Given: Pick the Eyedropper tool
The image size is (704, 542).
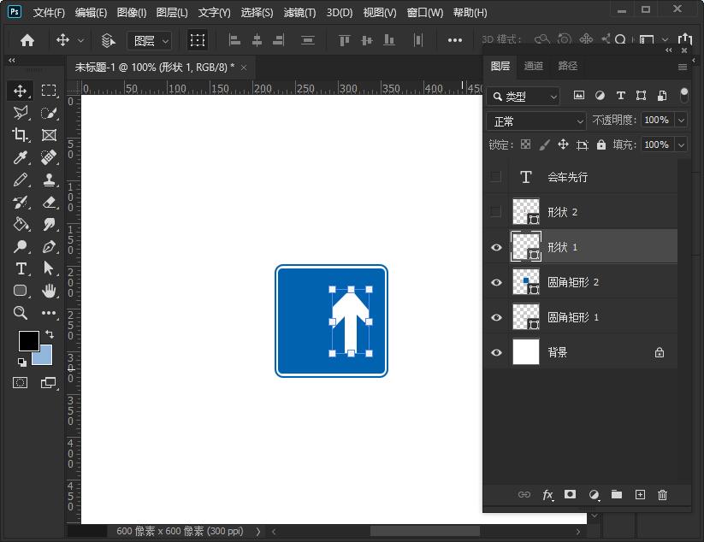Looking at the screenshot, I should point(21,157).
